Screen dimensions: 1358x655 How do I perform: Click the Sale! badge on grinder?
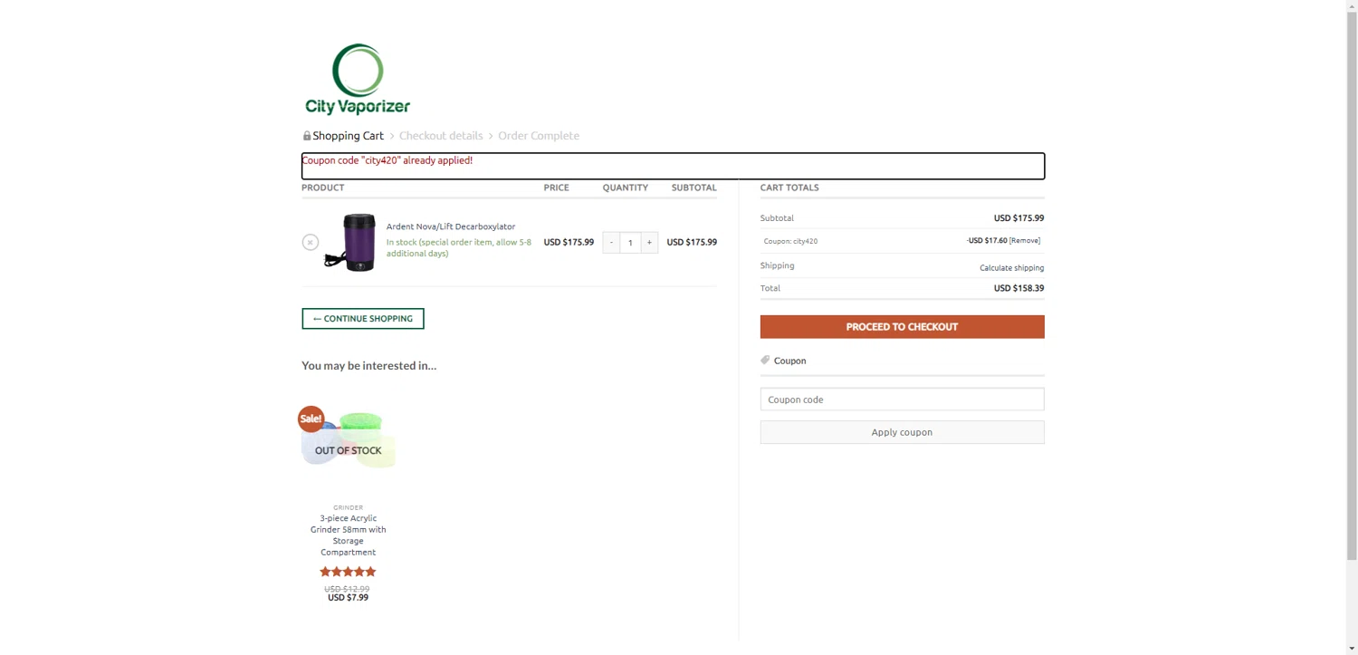pos(311,419)
